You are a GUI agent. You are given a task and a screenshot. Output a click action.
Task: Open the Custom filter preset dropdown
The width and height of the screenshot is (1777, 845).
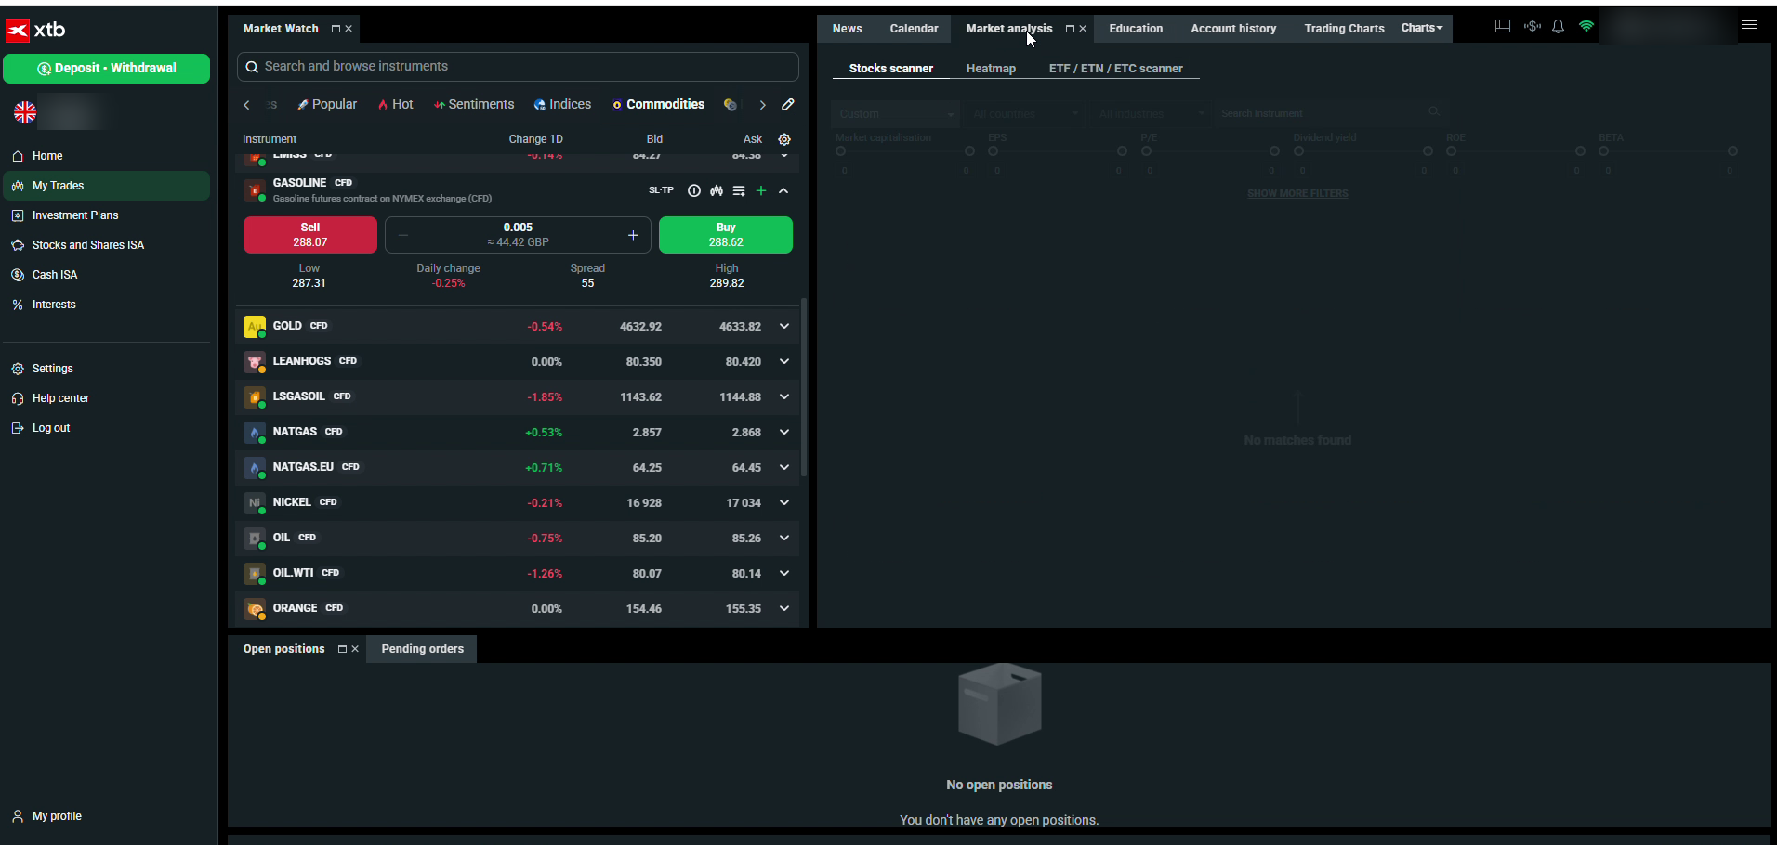click(x=895, y=114)
